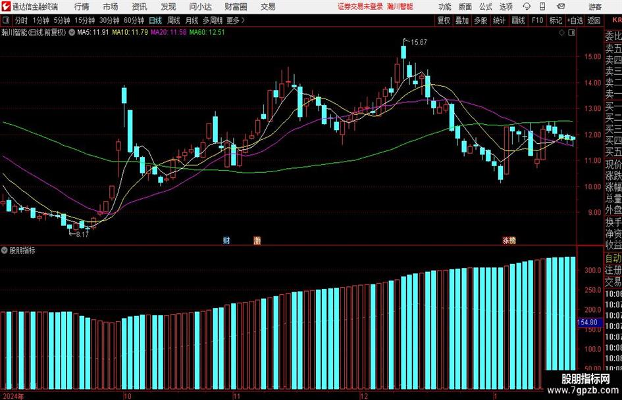Expand the 更多 periods chevron
The width and height of the screenshot is (622, 400).
(x=243, y=20)
